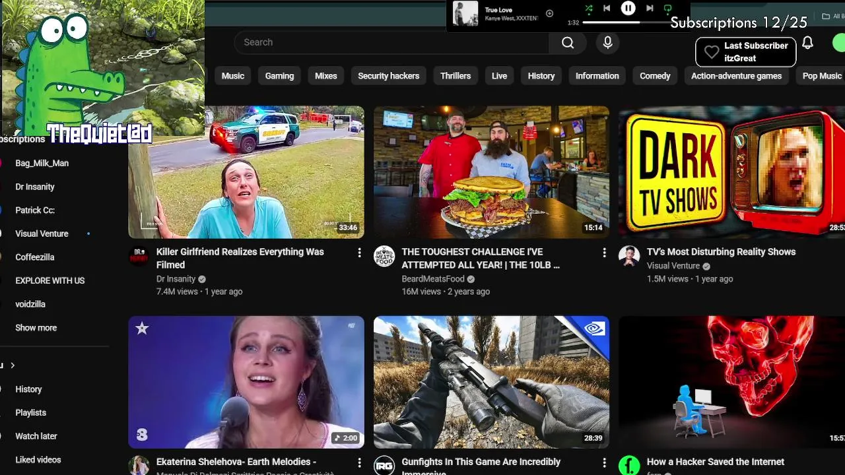
Task: Open Bag_Milk_Man subscription channel
Action: (42, 163)
